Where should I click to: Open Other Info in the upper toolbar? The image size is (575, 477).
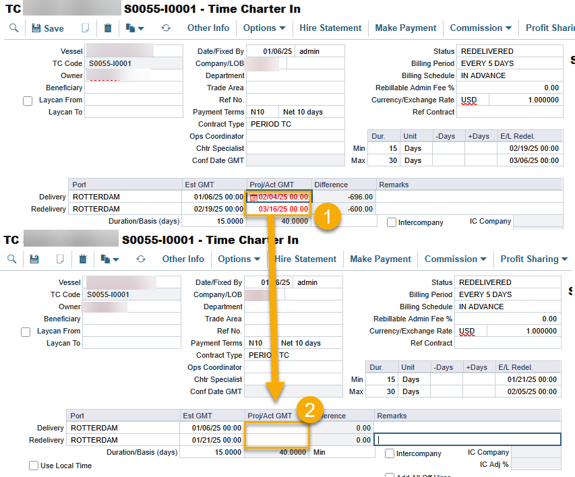click(208, 28)
